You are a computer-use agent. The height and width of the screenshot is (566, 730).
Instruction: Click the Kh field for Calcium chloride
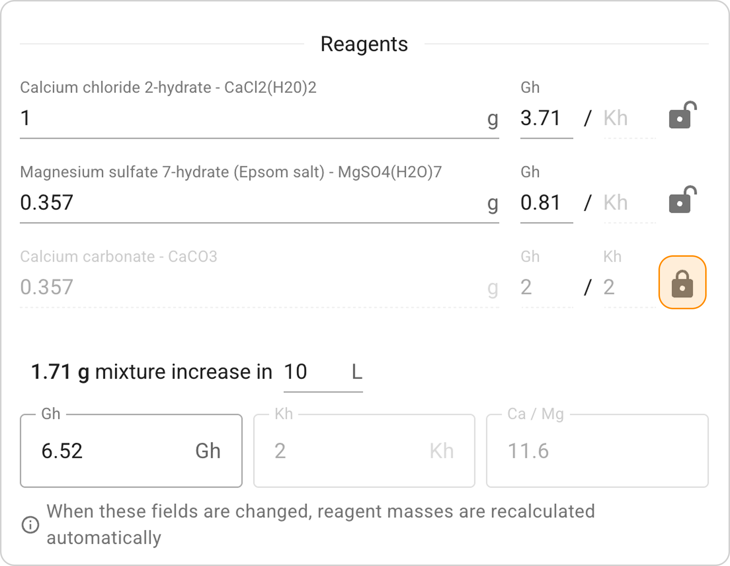coord(629,119)
